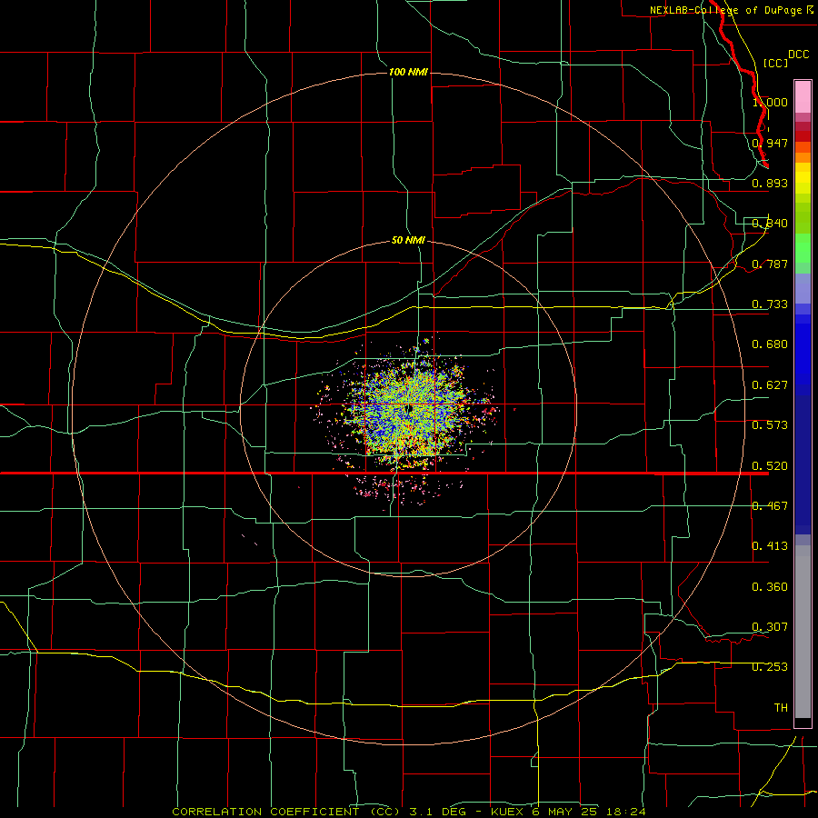Select the 0.840 legend value
This screenshot has height=818, width=818.
pos(770,224)
